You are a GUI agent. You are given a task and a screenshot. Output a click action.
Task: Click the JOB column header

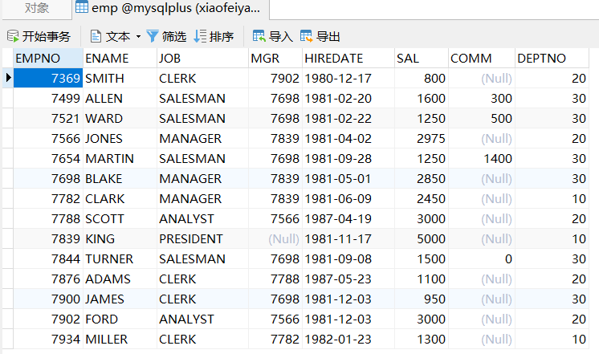[203, 58]
